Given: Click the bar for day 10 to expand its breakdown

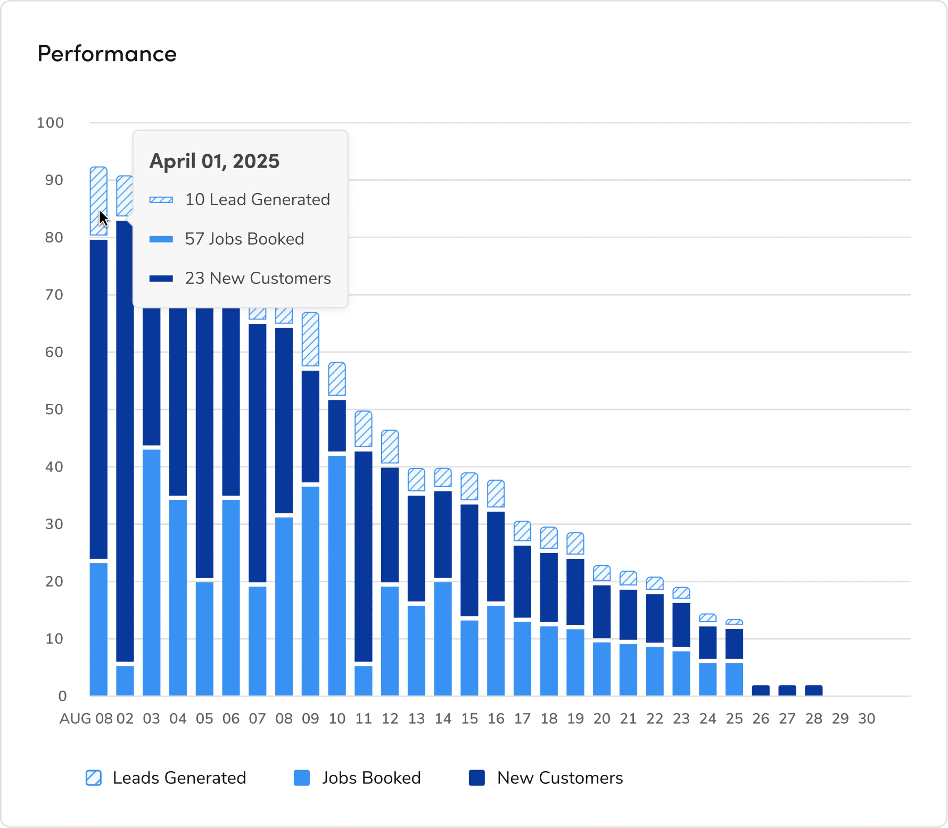Looking at the screenshot, I should coord(337,532).
